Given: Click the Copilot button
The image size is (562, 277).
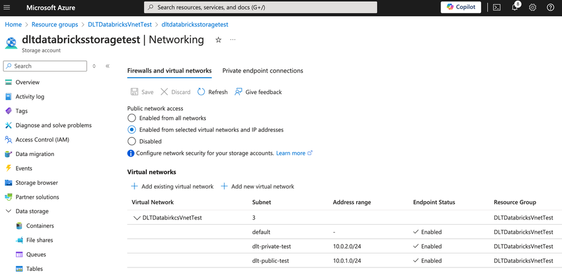Looking at the screenshot, I should (x=461, y=7).
